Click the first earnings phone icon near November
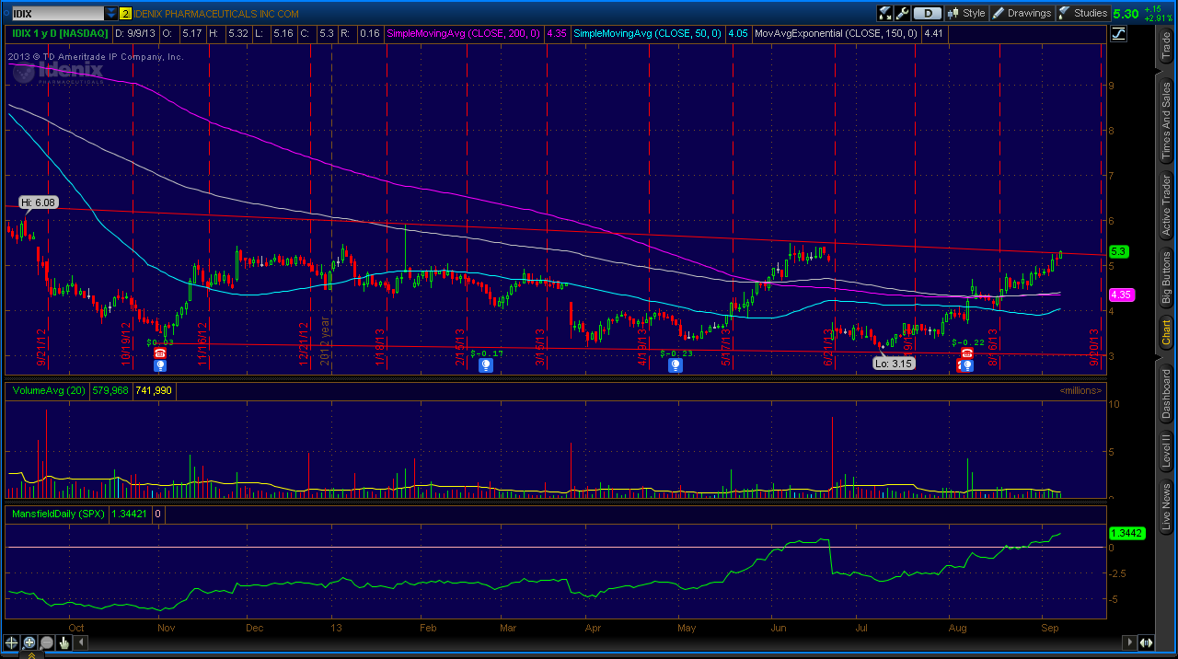1178x659 pixels. (160, 353)
